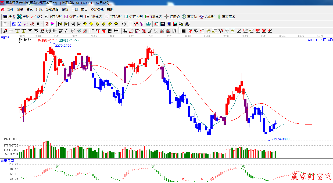
Task: Select the percent sign % drawing tool
Action: 196,31
